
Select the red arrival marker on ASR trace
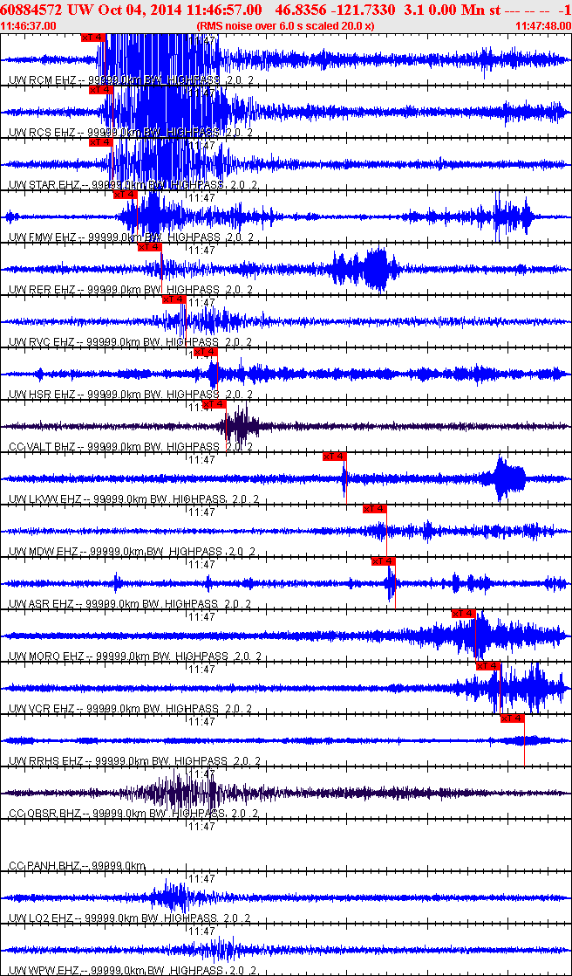(x=384, y=561)
